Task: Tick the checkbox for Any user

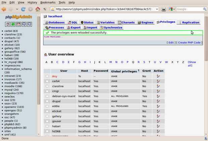Action: (47, 76)
